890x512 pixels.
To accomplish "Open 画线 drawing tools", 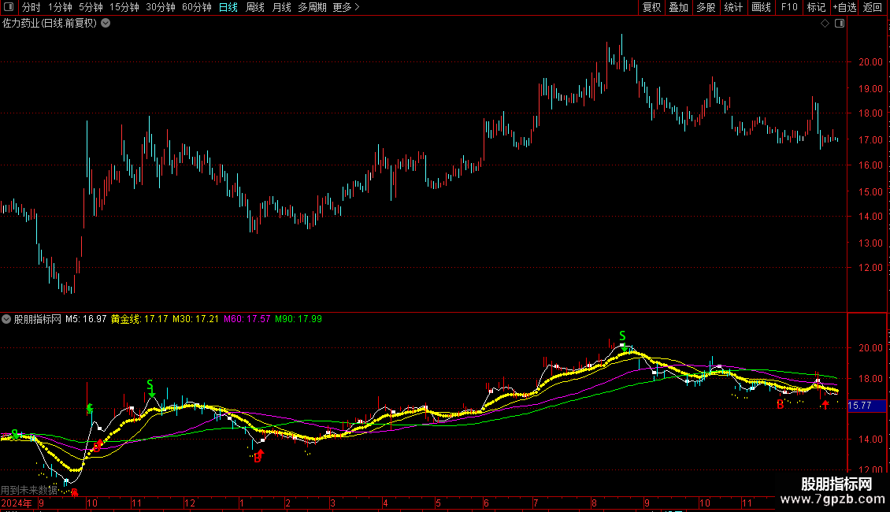I will tap(761, 7).
